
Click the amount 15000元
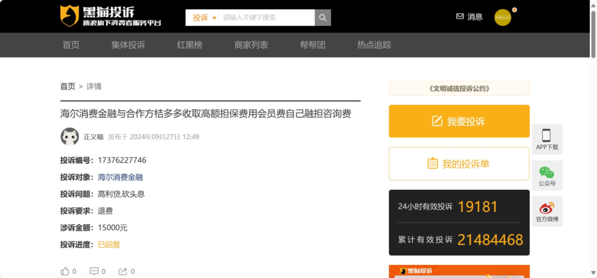(113, 228)
